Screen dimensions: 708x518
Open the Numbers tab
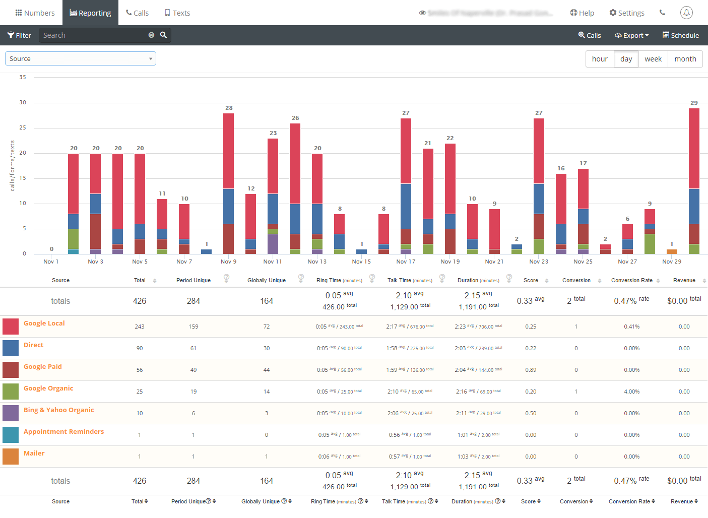pyautogui.click(x=35, y=13)
